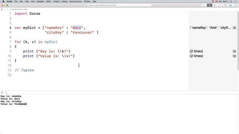
Task: Click "Cocoa" on line 1
Action: [x=35, y=13]
